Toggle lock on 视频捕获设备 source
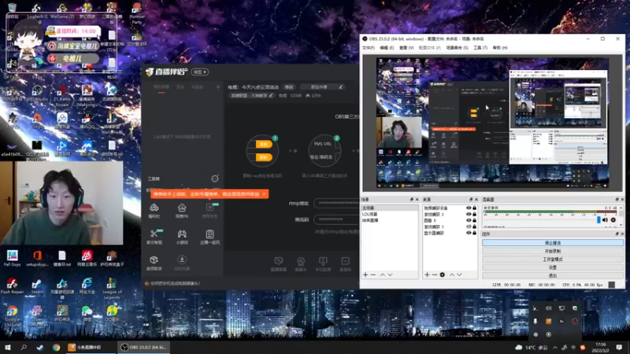Image resolution: width=630 pixels, height=354 pixels. coord(475,208)
